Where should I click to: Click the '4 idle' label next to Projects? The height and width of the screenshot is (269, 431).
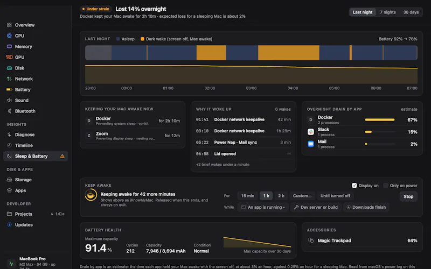(x=58, y=214)
